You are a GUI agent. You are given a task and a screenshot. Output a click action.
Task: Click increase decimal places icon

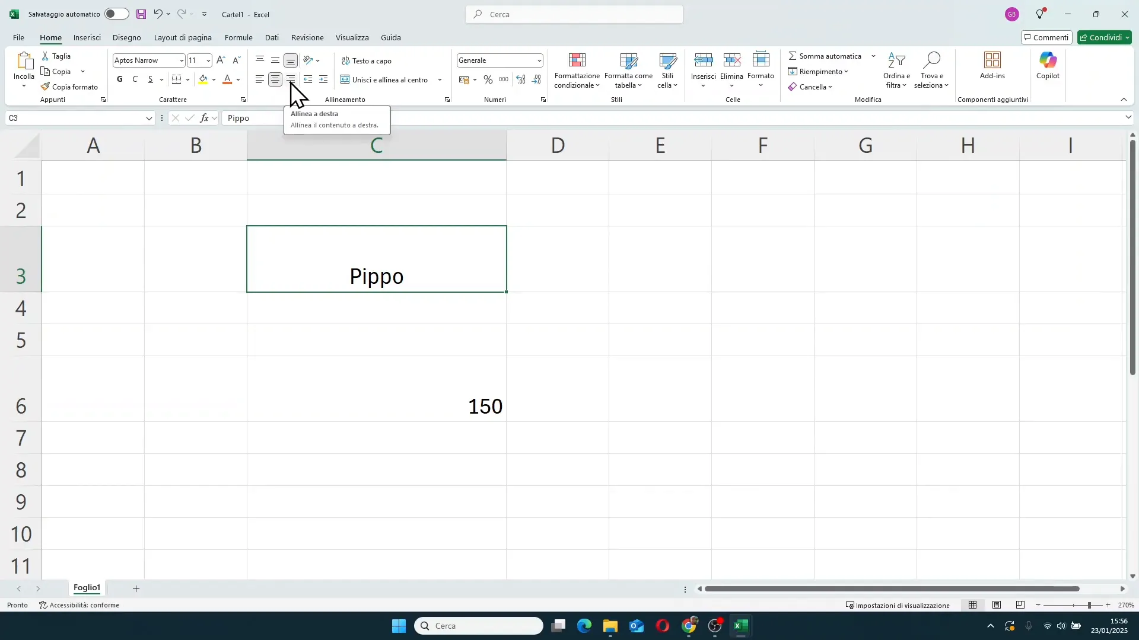point(521,79)
